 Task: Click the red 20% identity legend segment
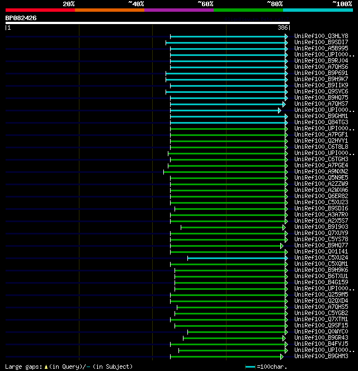click(x=40, y=10)
